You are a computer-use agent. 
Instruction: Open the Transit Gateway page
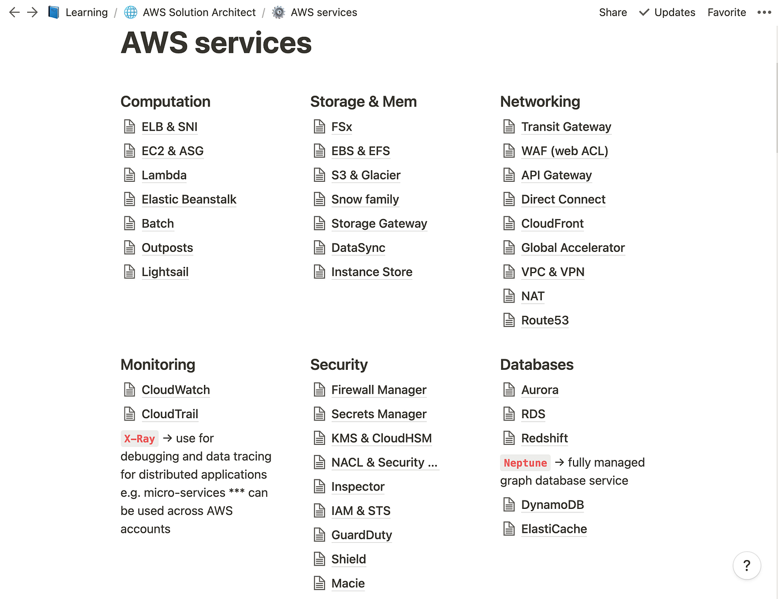pyautogui.click(x=566, y=127)
